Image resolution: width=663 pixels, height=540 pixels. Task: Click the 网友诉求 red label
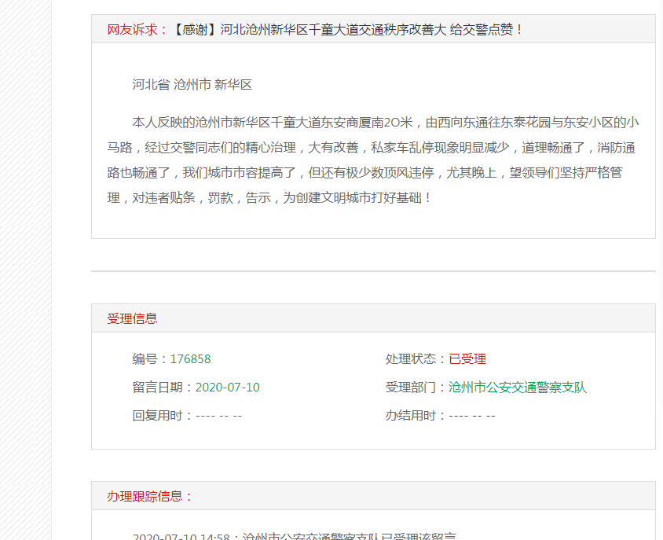(137, 29)
